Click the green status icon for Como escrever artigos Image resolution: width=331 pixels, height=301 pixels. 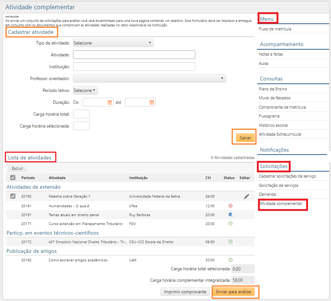[230, 260]
